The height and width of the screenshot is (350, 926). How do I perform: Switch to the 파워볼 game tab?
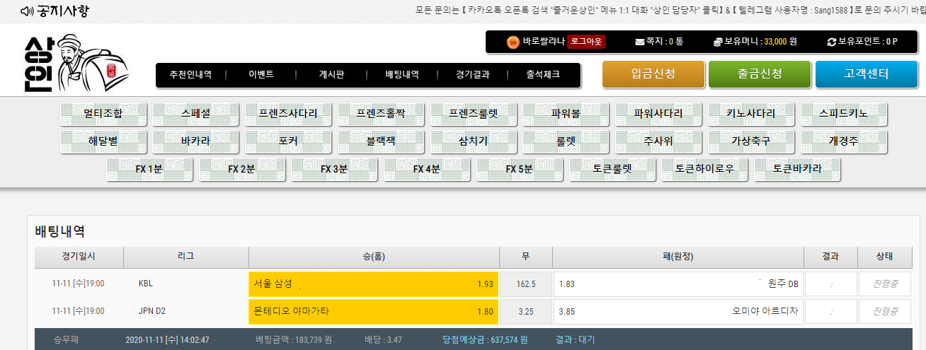[x=566, y=114]
